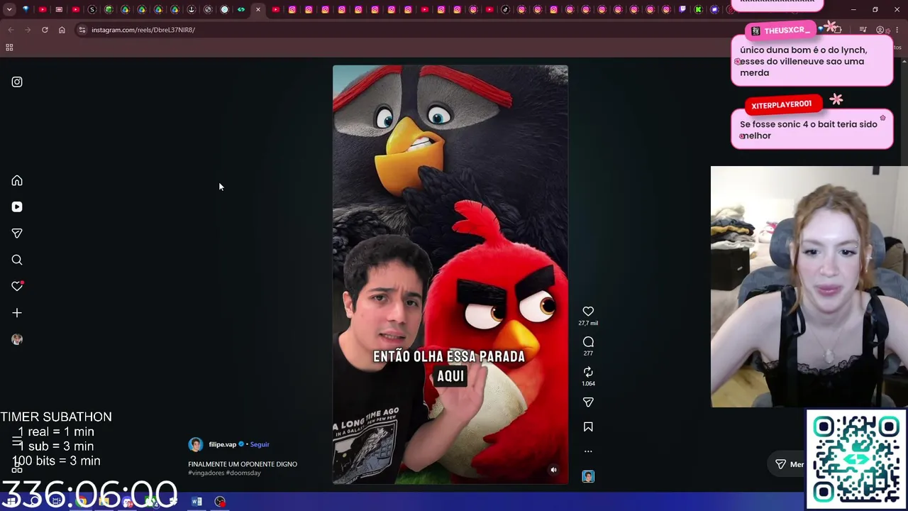Close the current Instagram reel tab

pyautogui.click(x=258, y=9)
